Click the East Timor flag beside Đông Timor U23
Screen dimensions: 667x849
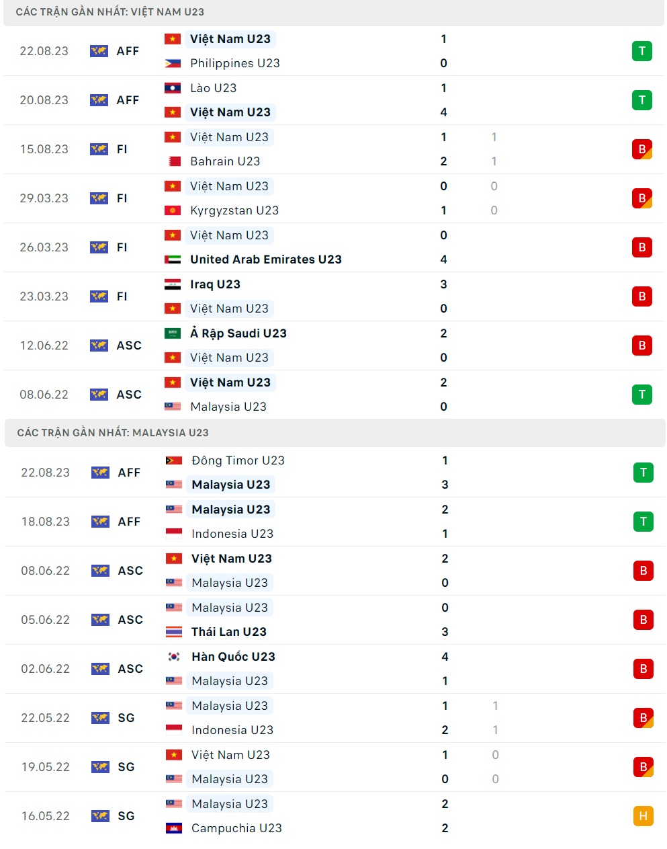tap(173, 460)
